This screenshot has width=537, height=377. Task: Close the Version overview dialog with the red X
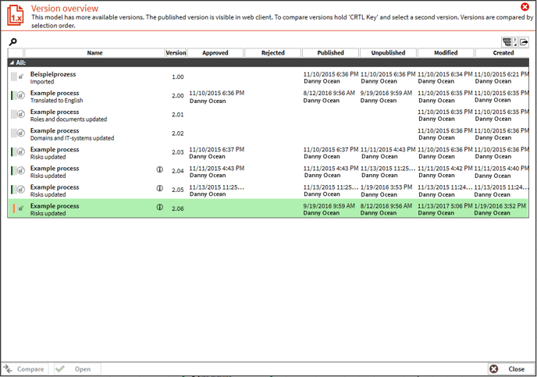pos(525,6)
